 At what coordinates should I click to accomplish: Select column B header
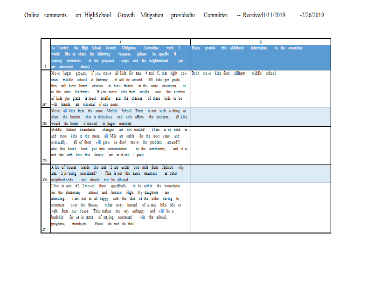[261, 42]
